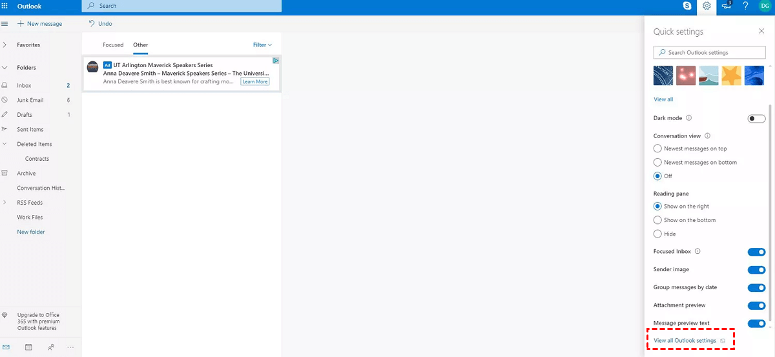Image resolution: width=775 pixels, height=357 pixels.
Task: Open the Conversation History folder
Action: pyautogui.click(x=41, y=188)
